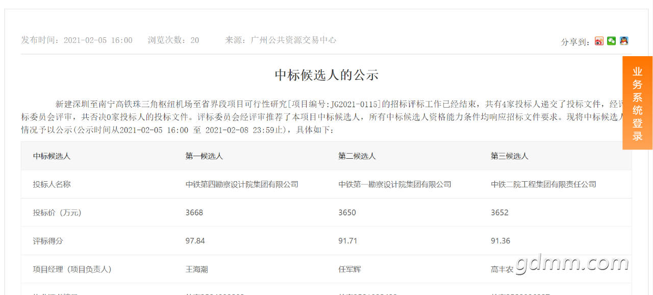This screenshot has height=295, width=653.
Task: Click the 中标候选人的公示 heading
Action: point(326,75)
